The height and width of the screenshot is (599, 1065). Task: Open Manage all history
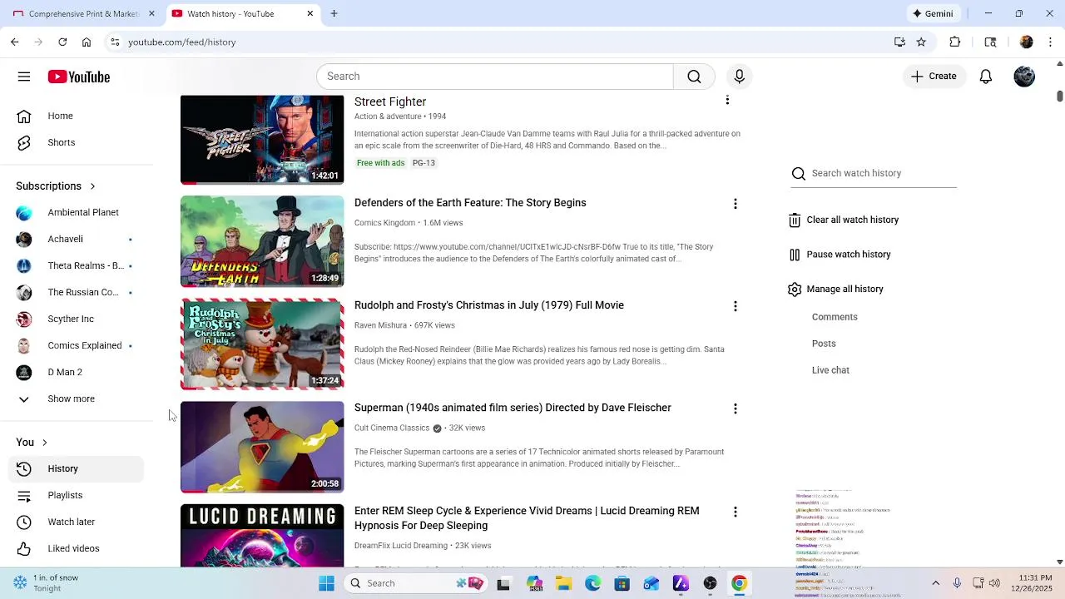click(x=836, y=290)
